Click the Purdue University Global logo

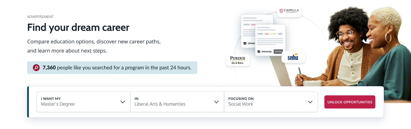tap(238, 60)
